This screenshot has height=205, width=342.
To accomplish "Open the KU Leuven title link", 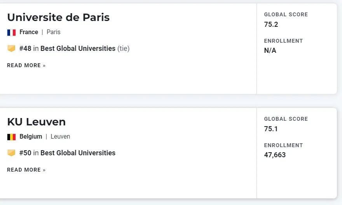I will 37,122.
